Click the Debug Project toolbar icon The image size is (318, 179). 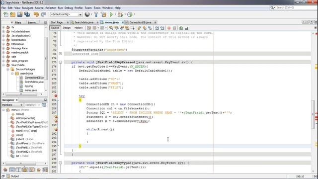click(120, 14)
